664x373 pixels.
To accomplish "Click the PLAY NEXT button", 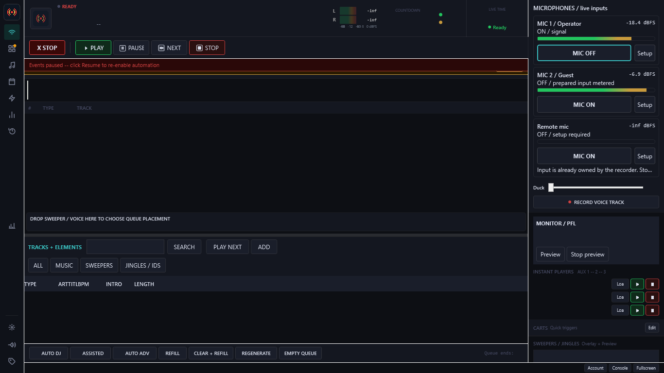I will click(x=227, y=247).
